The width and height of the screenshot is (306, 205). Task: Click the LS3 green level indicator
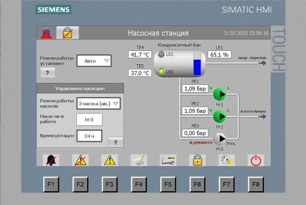(161, 72)
